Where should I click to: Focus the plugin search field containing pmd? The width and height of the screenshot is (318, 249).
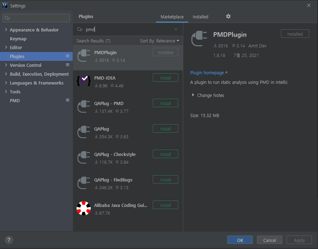128,29
